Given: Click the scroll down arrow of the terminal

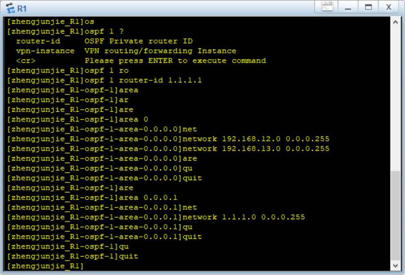Looking at the screenshot, I should (395, 266).
